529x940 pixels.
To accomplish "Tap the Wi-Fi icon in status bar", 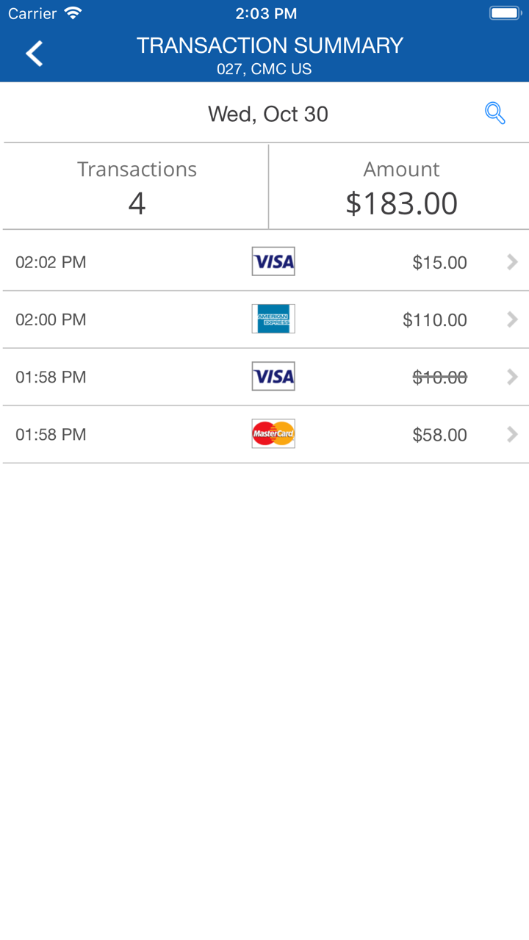I will point(73,13).
